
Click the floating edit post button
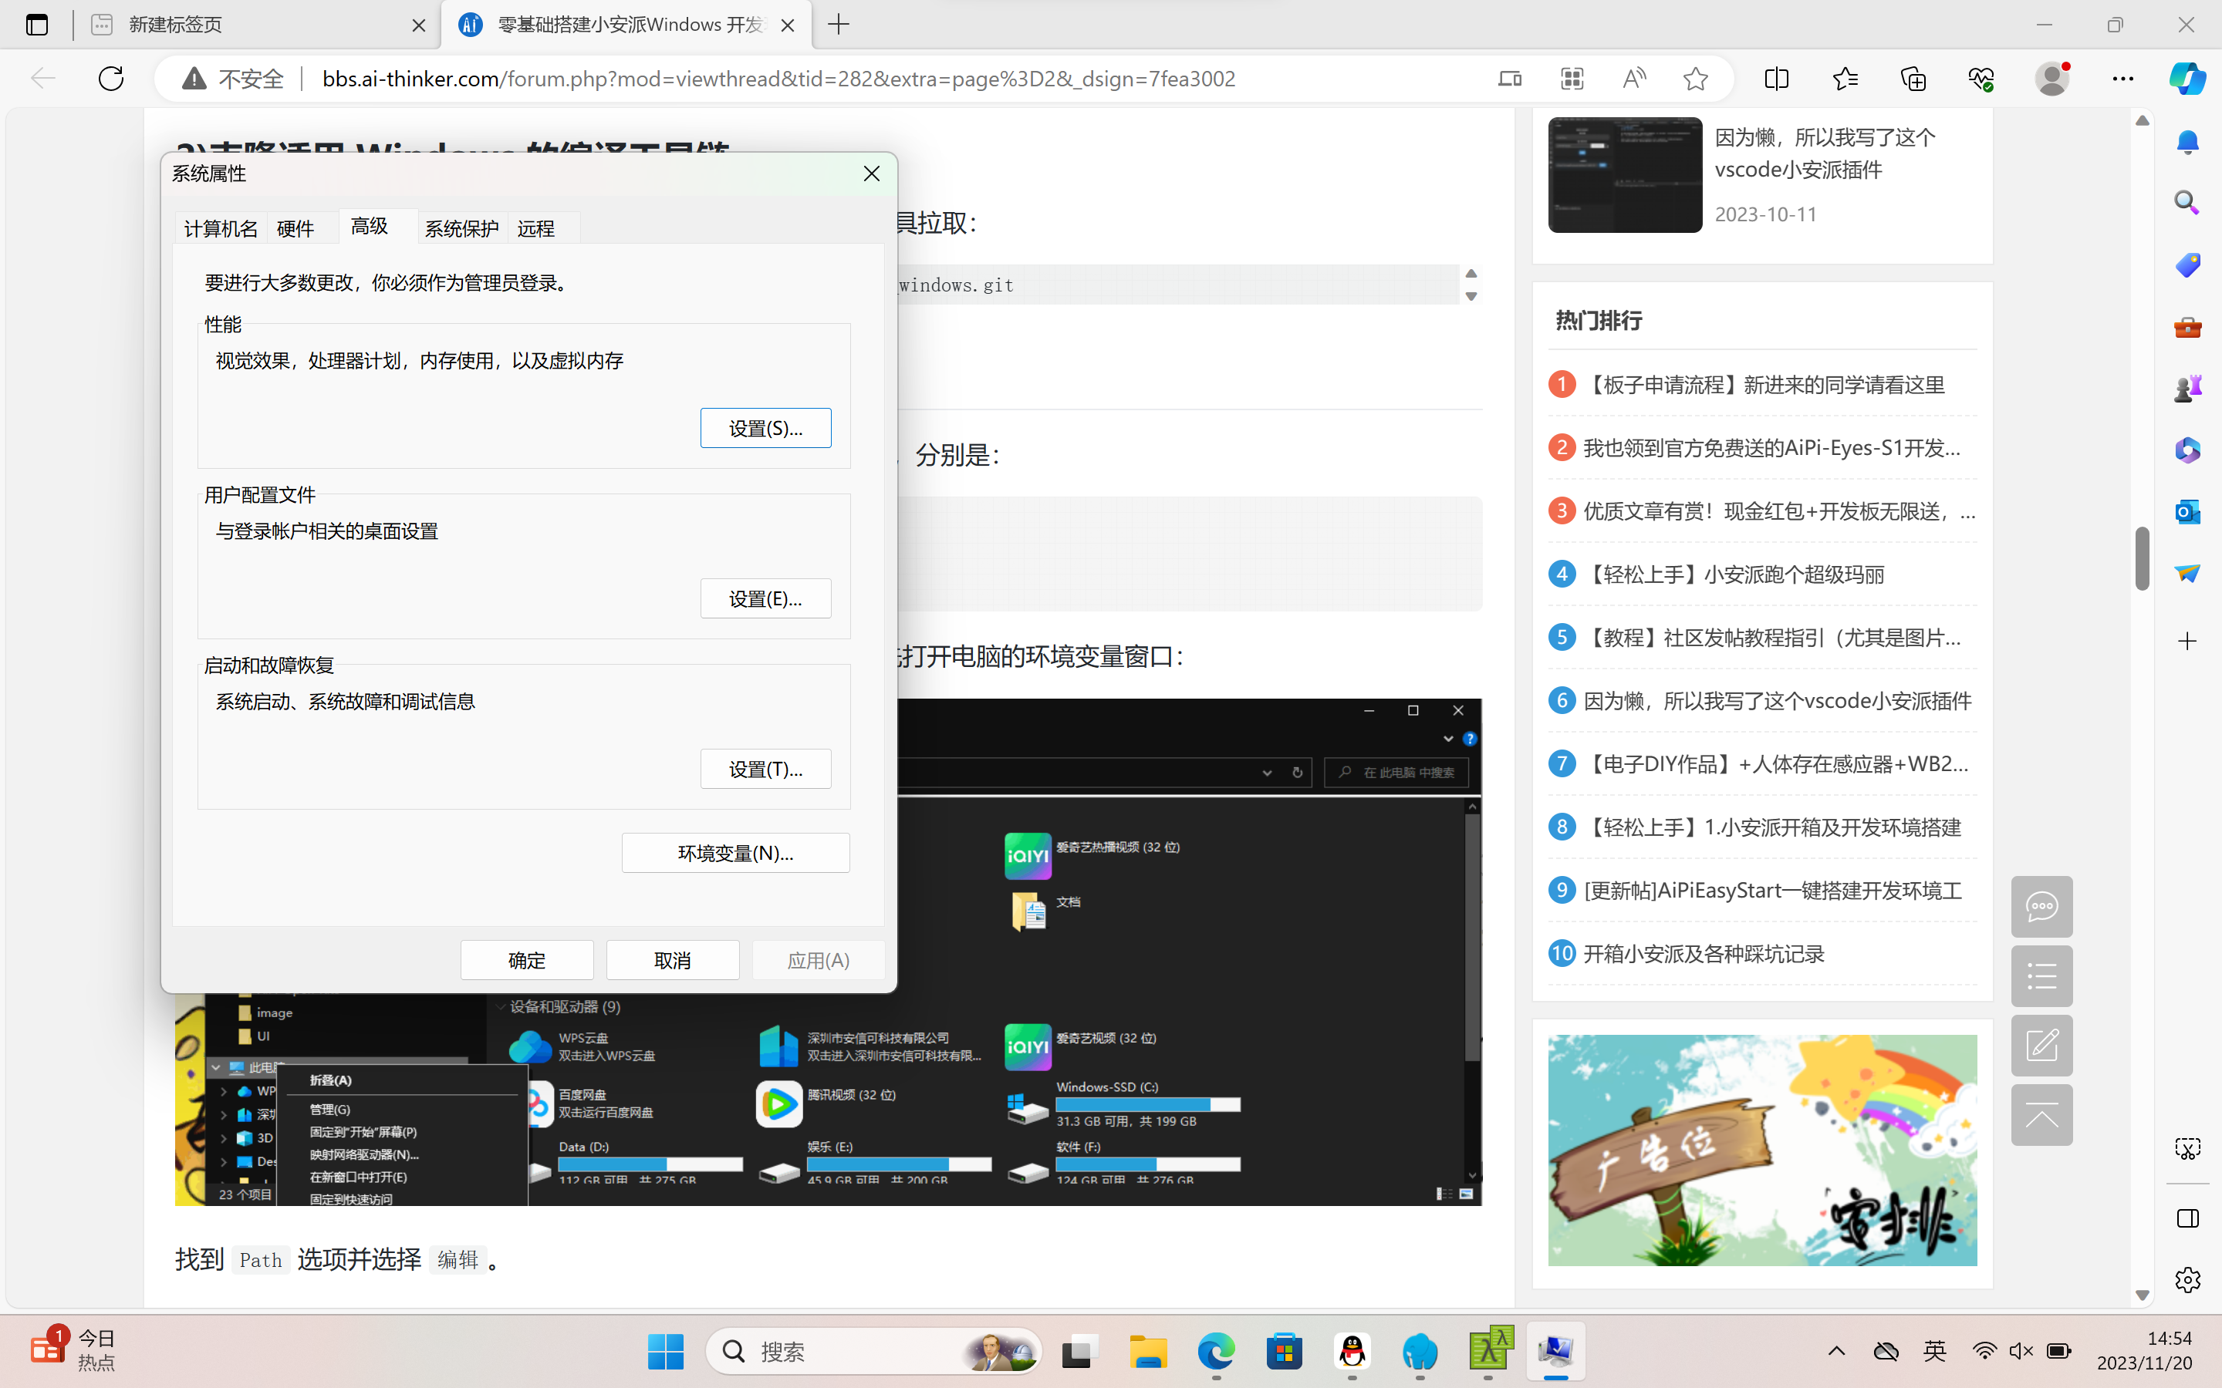[x=2042, y=1046]
